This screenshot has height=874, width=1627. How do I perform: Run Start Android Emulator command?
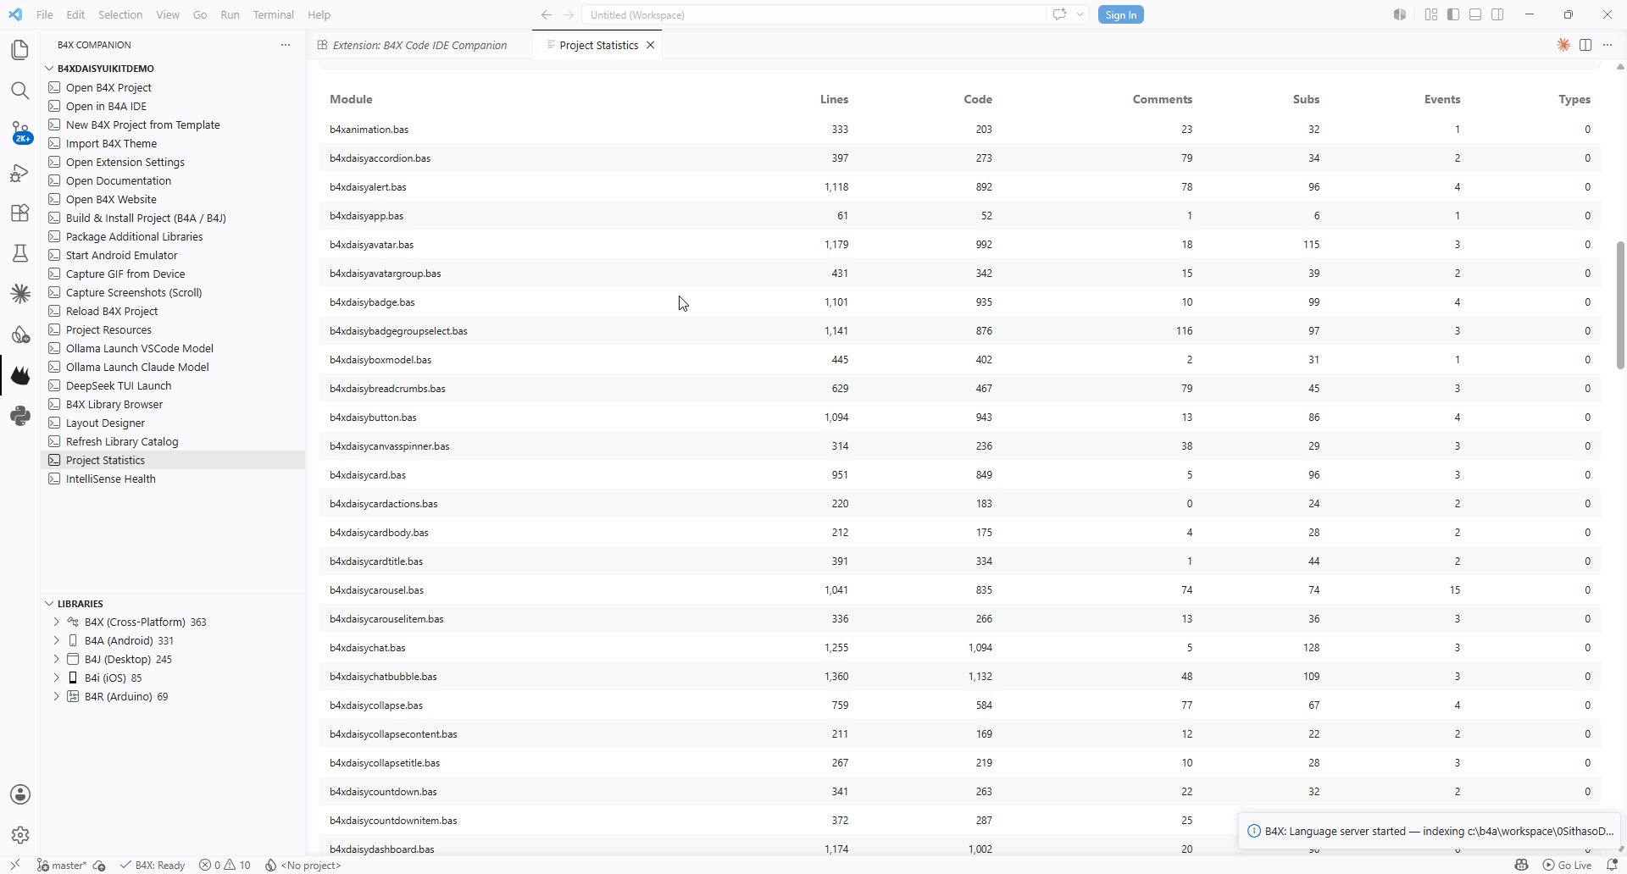tap(173, 255)
